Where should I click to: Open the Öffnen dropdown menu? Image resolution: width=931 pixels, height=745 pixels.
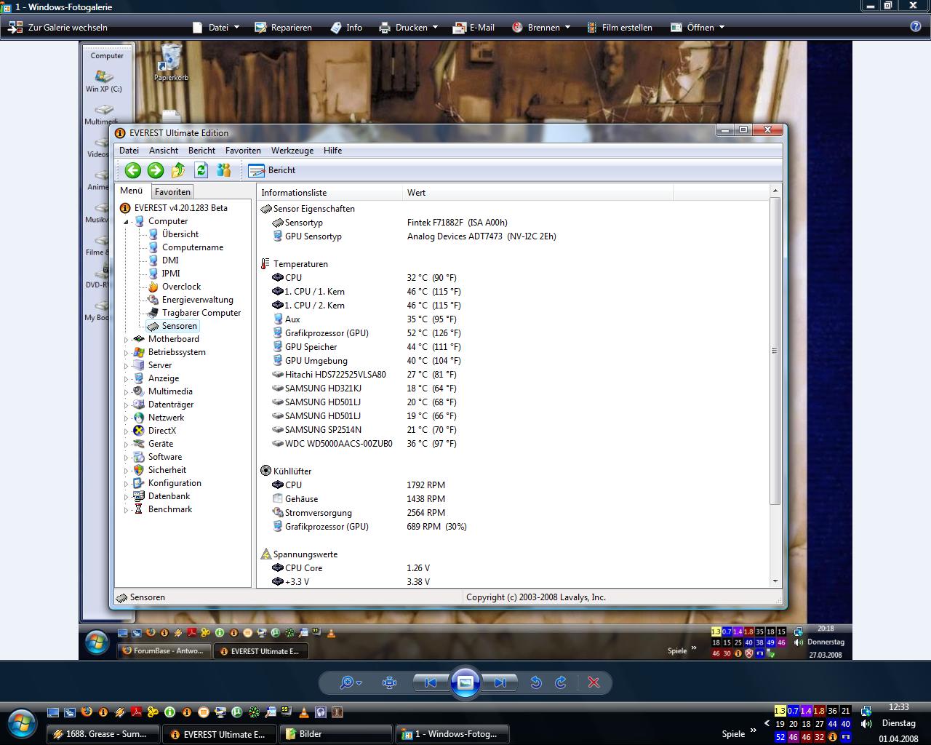pyautogui.click(x=698, y=28)
